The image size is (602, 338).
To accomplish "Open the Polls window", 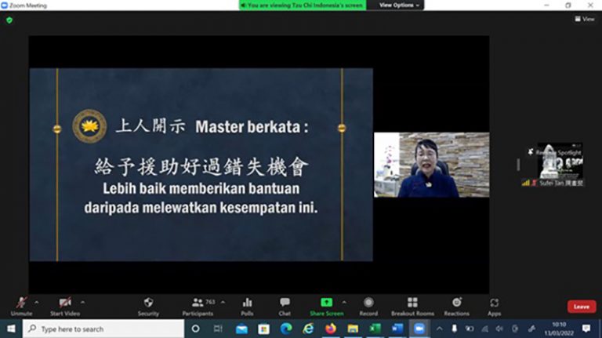I will pos(247,303).
